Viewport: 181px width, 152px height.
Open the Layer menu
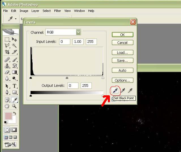(35, 11)
